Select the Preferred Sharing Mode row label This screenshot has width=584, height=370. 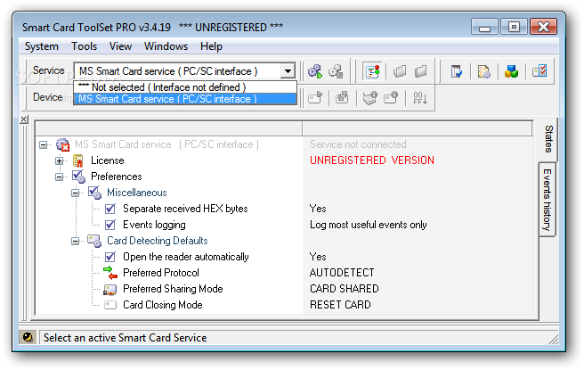(173, 289)
